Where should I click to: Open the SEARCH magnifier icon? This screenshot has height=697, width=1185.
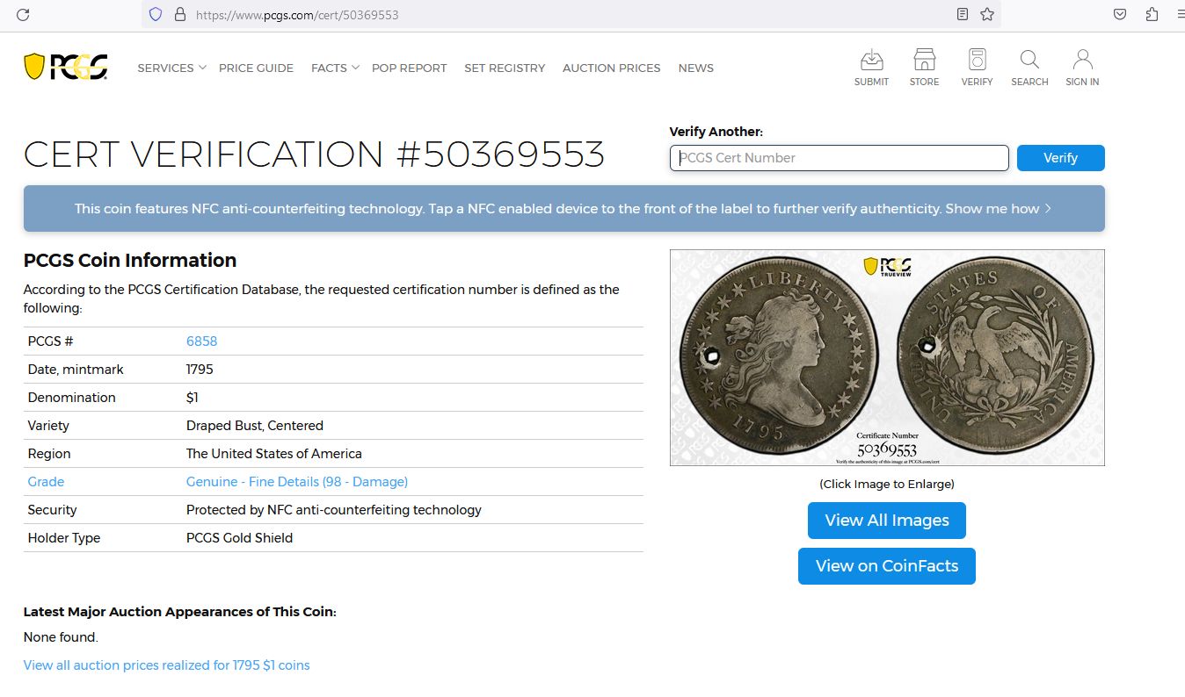tap(1029, 68)
